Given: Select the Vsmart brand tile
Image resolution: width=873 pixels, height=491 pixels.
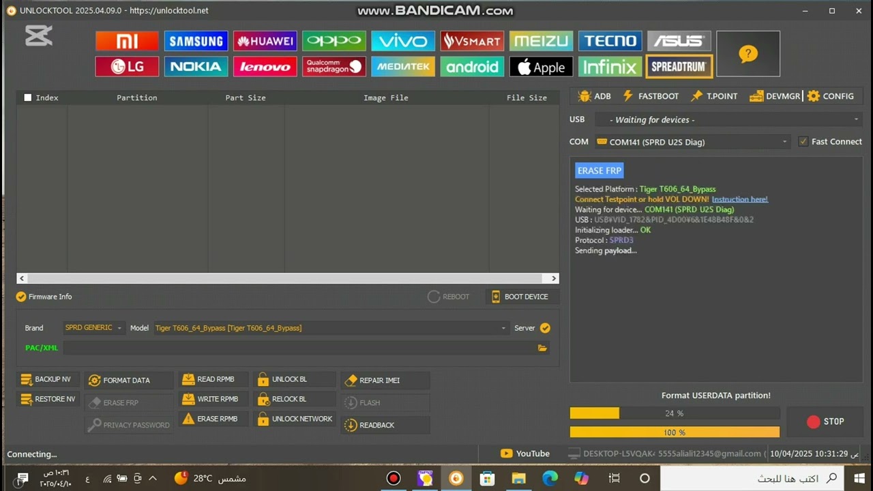Looking at the screenshot, I should pyautogui.click(x=472, y=41).
